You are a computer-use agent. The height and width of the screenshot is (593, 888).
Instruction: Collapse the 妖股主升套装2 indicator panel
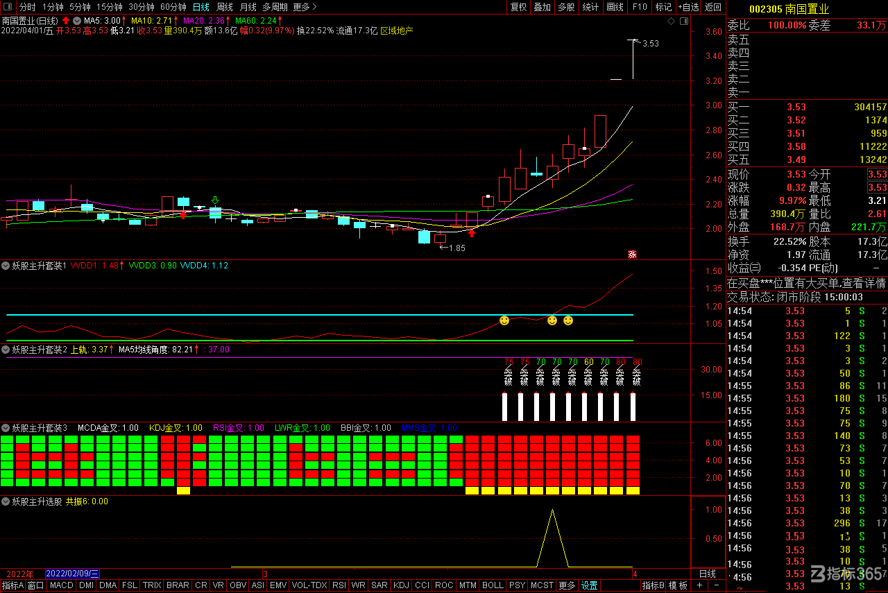click(6, 350)
